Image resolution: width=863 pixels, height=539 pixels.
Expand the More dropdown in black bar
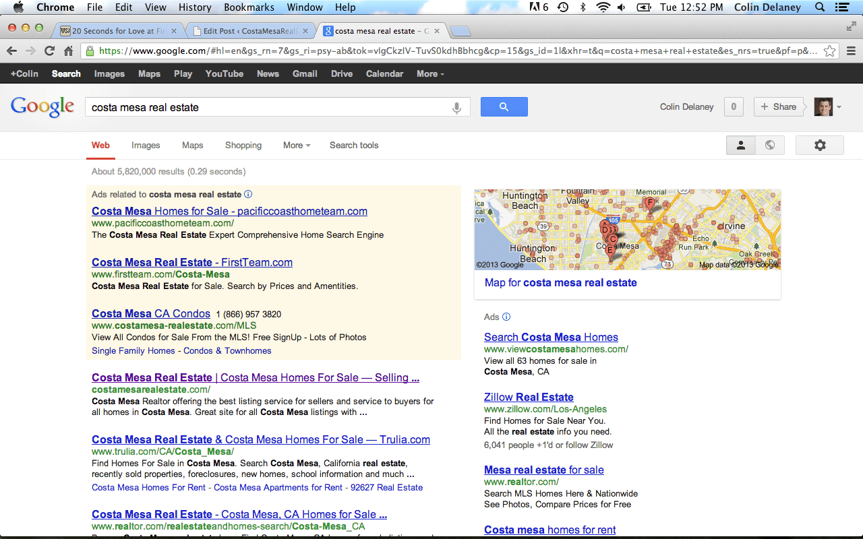pos(430,73)
